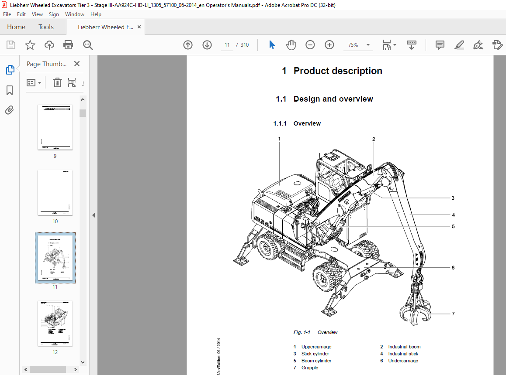Open the File menu
Viewport: 506px width, 375px height.
pos(7,14)
